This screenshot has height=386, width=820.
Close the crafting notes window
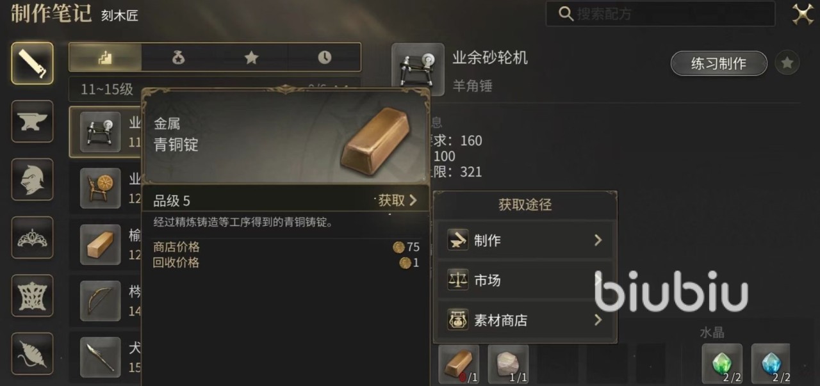[x=803, y=13]
